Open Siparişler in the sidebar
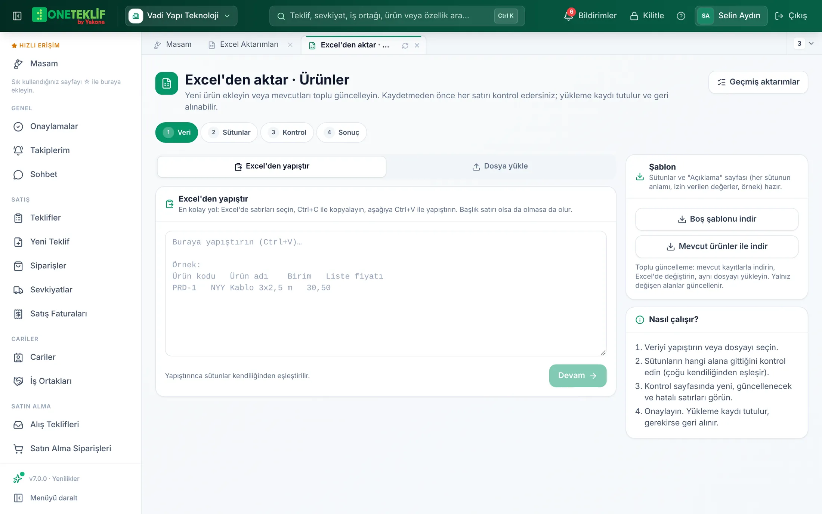The image size is (822, 514). coord(71,266)
